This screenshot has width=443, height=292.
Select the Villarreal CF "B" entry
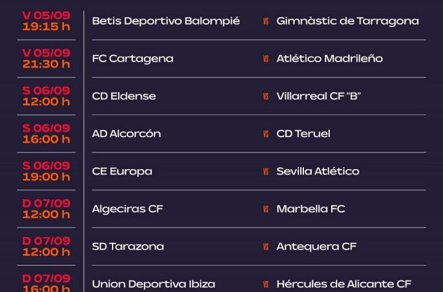click(319, 96)
